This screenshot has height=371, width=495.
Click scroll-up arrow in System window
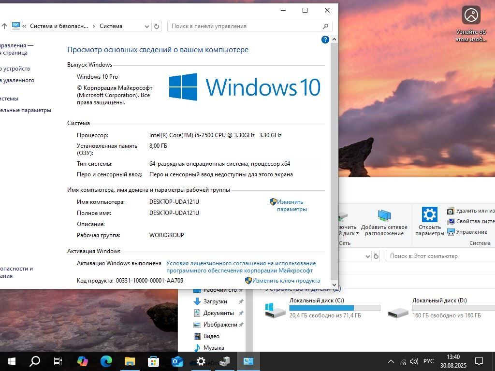(334, 40)
